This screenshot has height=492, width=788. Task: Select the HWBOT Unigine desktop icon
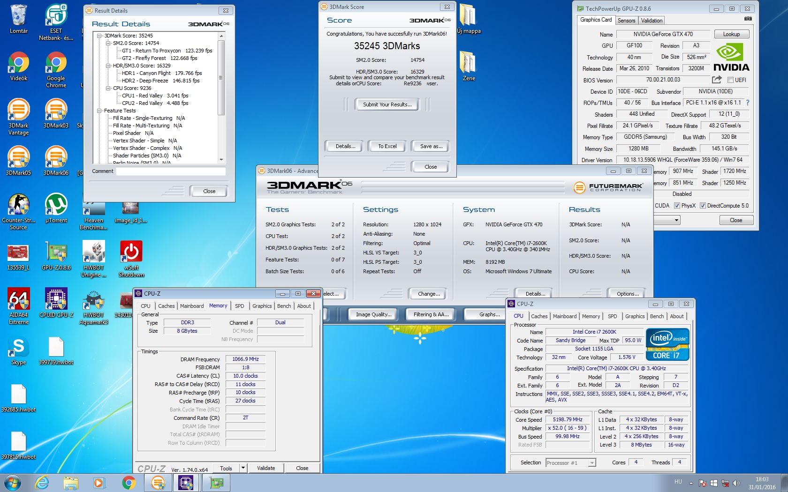(x=93, y=259)
